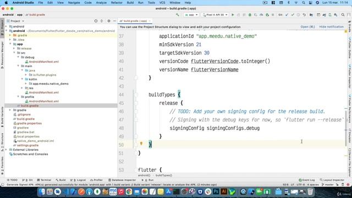Click the Profile app gauge icon

(261, 15)
